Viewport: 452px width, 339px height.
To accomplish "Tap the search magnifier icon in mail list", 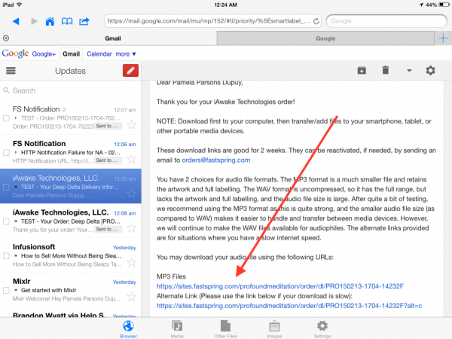I will 6,90.
